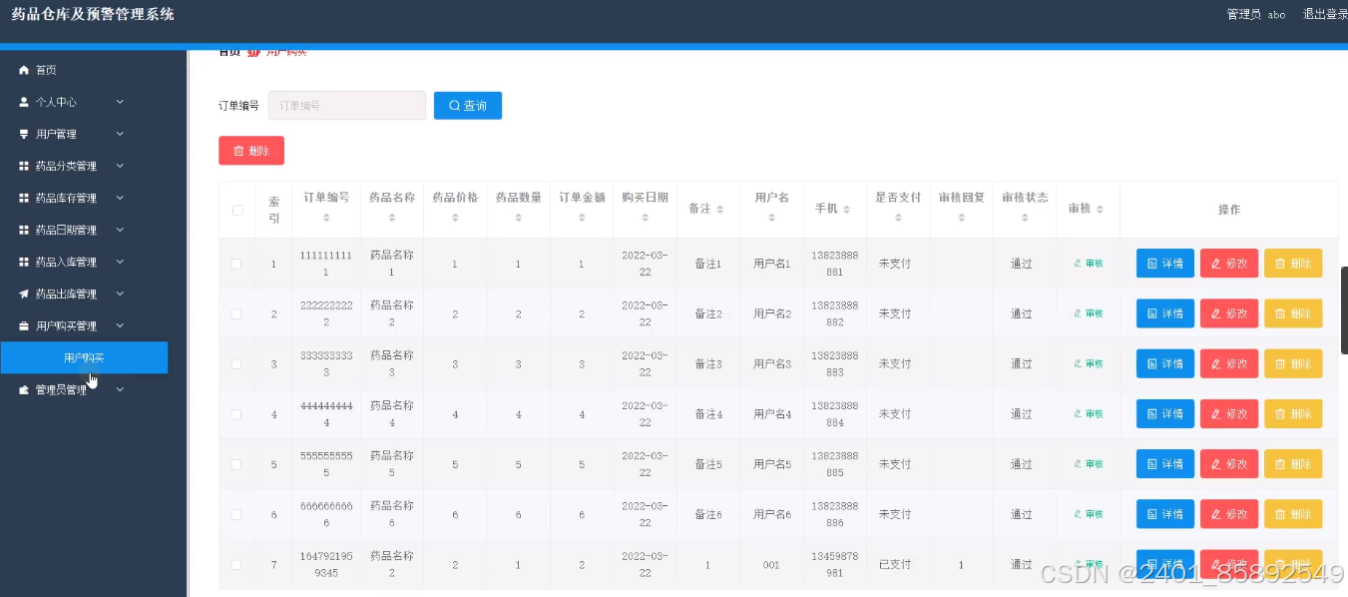The height and width of the screenshot is (597, 1348).
Task: Open the 管理员管理 sidebar menu
Action: pyautogui.click(x=70, y=388)
